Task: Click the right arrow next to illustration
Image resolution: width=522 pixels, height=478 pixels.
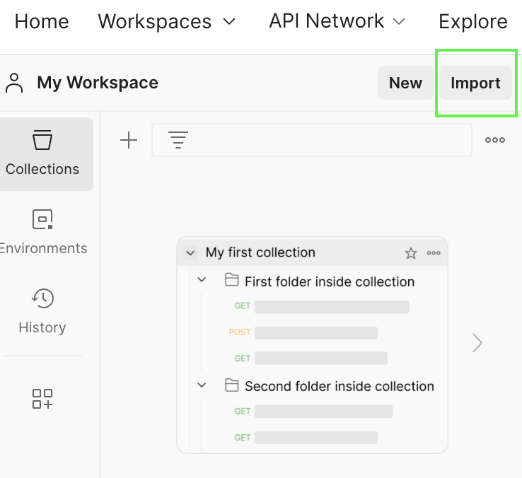Action: click(x=477, y=343)
